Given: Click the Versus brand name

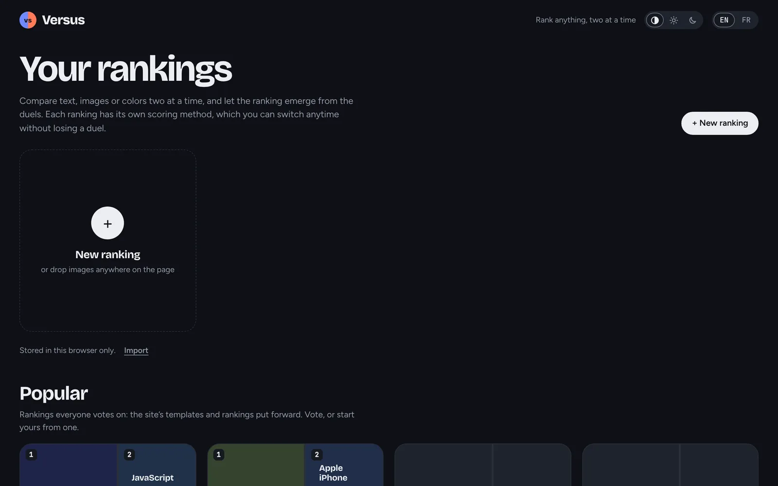Looking at the screenshot, I should [63, 20].
